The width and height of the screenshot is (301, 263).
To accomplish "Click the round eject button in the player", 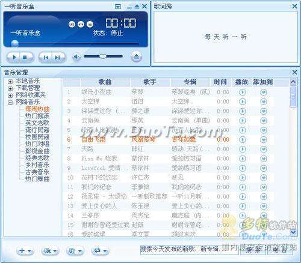I will click(136, 56).
